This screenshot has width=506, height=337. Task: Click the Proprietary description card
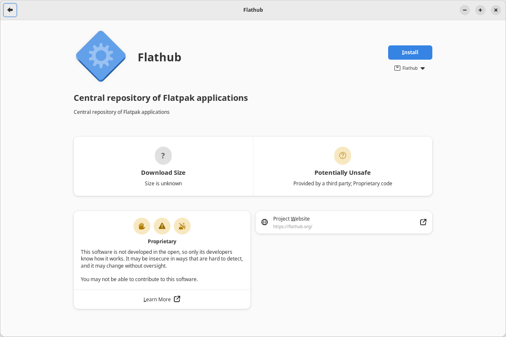(x=162, y=258)
